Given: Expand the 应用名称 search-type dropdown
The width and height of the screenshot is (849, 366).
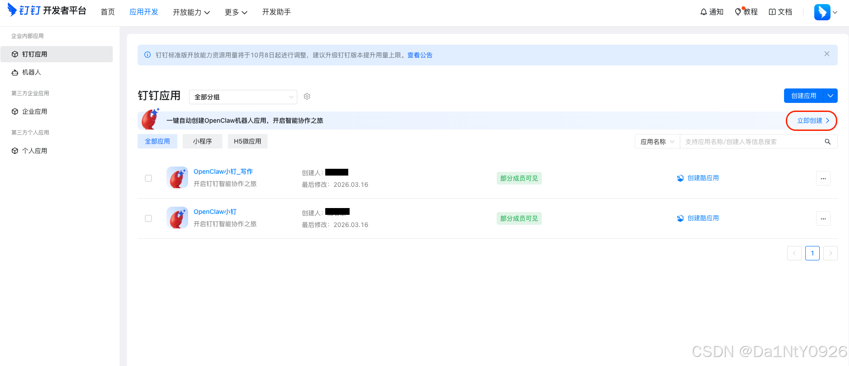Looking at the screenshot, I should pyautogui.click(x=657, y=142).
